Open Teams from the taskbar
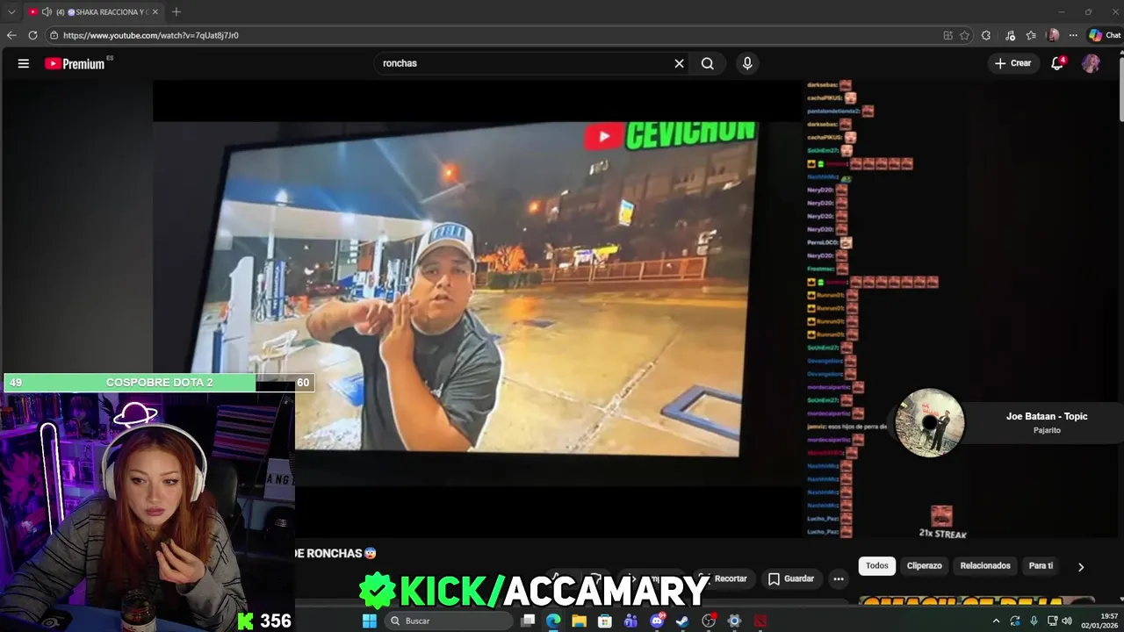Image resolution: width=1124 pixels, height=632 pixels. point(630,621)
